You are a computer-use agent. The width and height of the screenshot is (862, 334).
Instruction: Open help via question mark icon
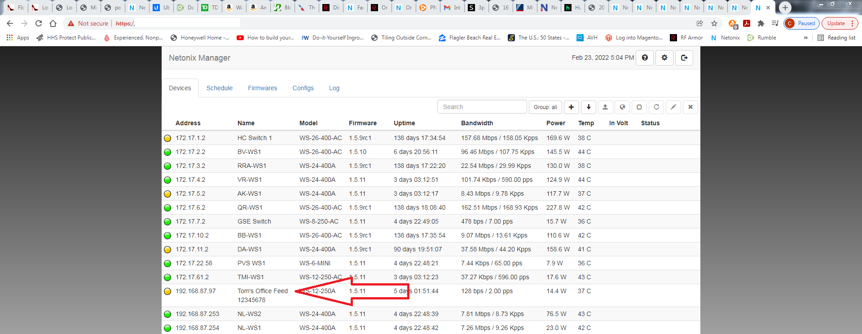[x=645, y=57]
